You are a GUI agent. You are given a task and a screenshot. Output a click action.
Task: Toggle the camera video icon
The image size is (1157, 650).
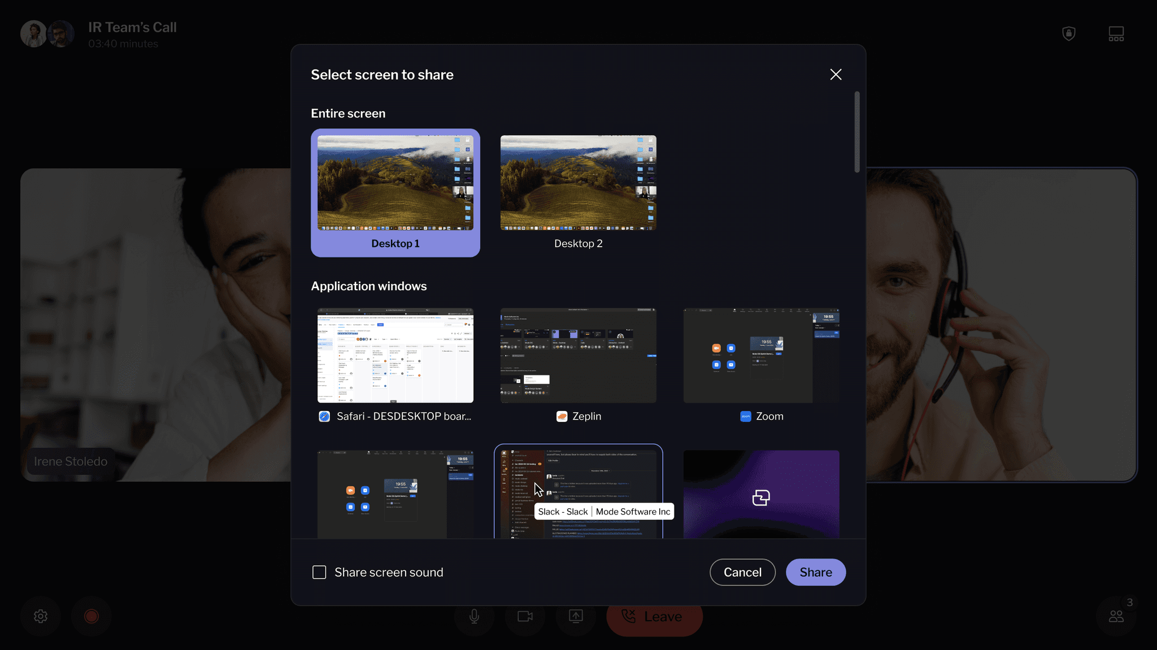click(525, 616)
